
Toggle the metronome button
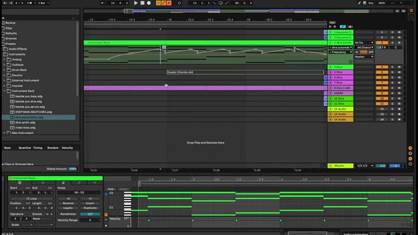tap(29, 3)
